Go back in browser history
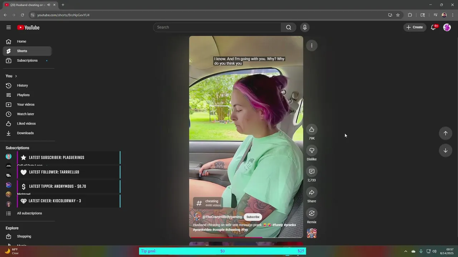Image resolution: width=458 pixels, height=257 pixels. click(x=5, y=15)
